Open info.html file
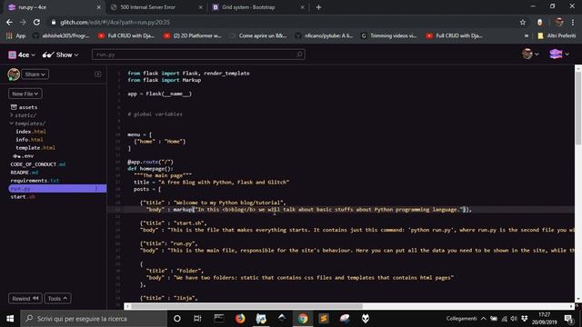Viewport: 582px width, 327px height. click(x=29, y=140)
